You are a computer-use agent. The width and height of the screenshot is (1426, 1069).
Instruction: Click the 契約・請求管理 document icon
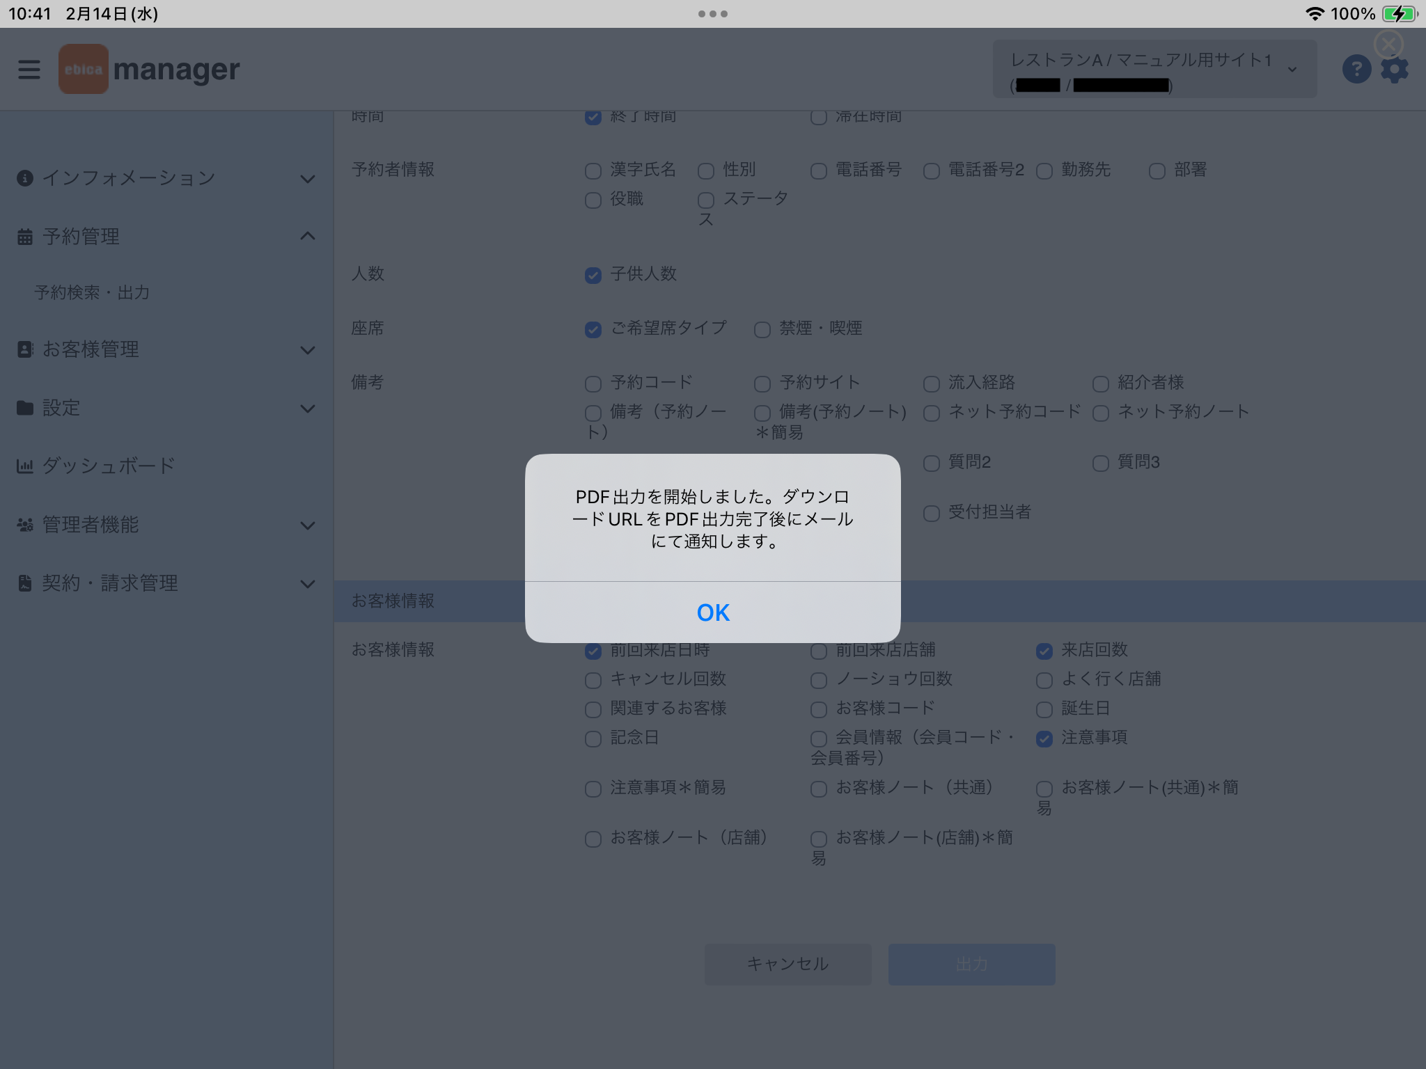coord(25,583)
